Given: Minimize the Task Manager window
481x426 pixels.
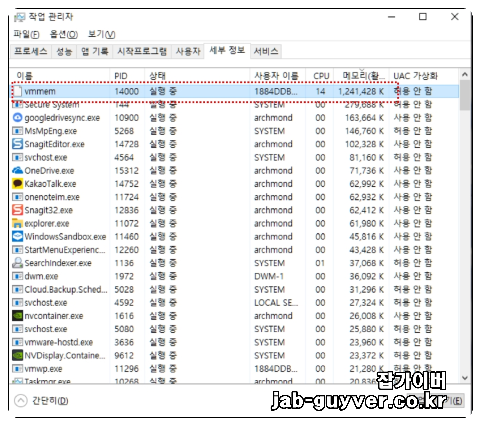Looking at the screenshot, I should click(x=391, y=17).
